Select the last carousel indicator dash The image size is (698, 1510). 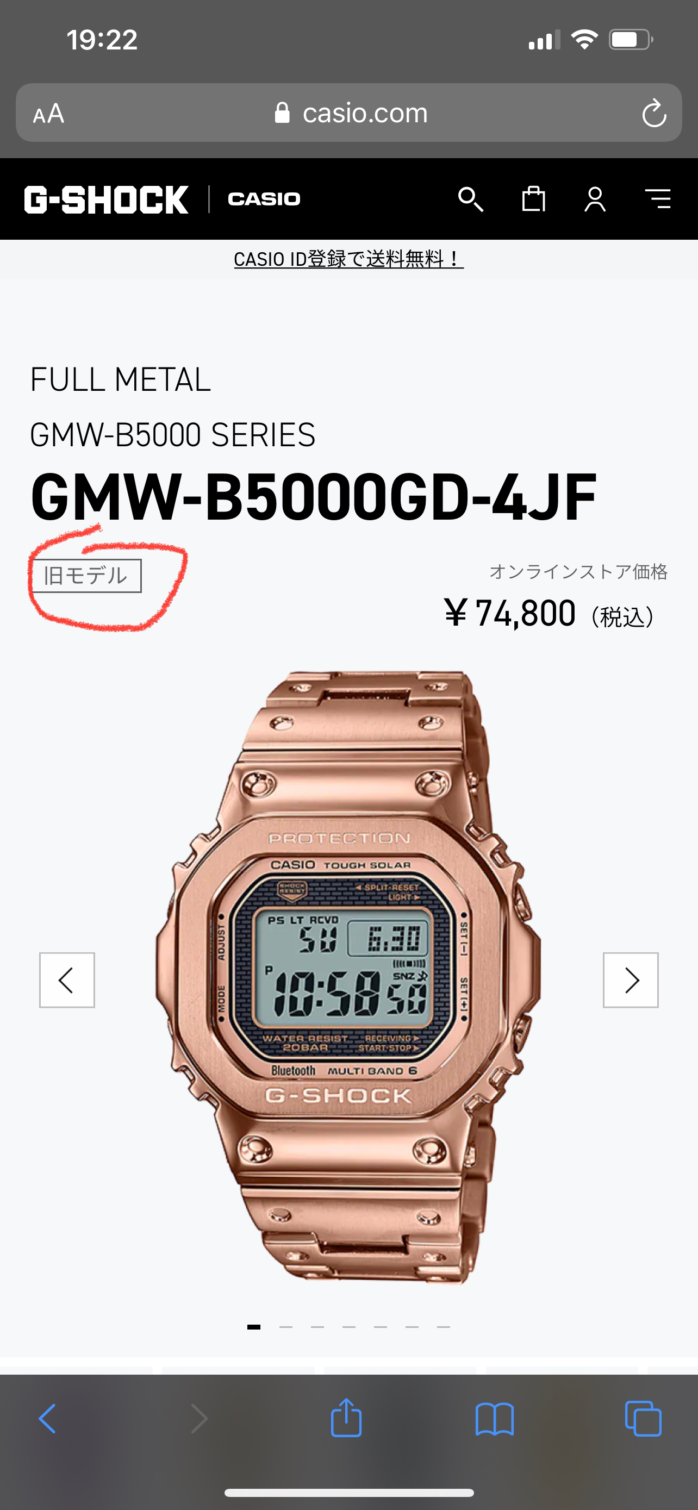click(x=444, y=1326)
